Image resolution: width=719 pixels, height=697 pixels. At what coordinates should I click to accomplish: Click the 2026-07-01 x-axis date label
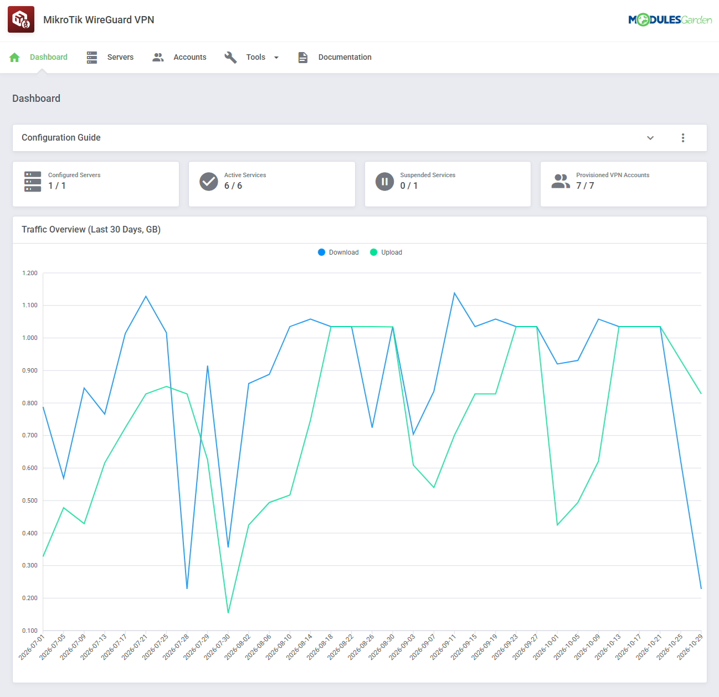[x=31, y=647]
